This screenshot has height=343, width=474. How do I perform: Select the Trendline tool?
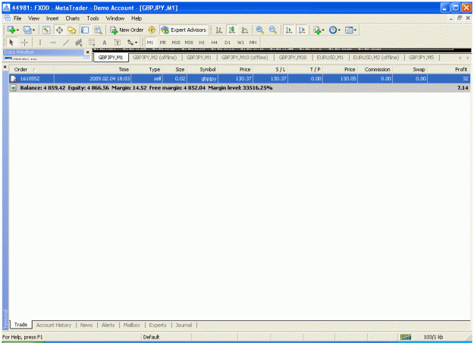[x=66, y=42]
